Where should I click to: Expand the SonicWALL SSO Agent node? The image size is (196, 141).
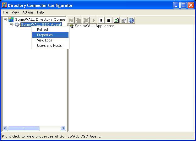pos(11,24)
